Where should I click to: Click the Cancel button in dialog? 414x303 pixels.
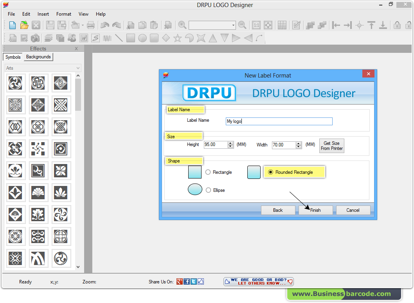click(x=353, y=210)
